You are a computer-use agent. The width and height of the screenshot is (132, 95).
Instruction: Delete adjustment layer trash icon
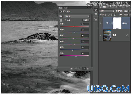tap(88, 69)
